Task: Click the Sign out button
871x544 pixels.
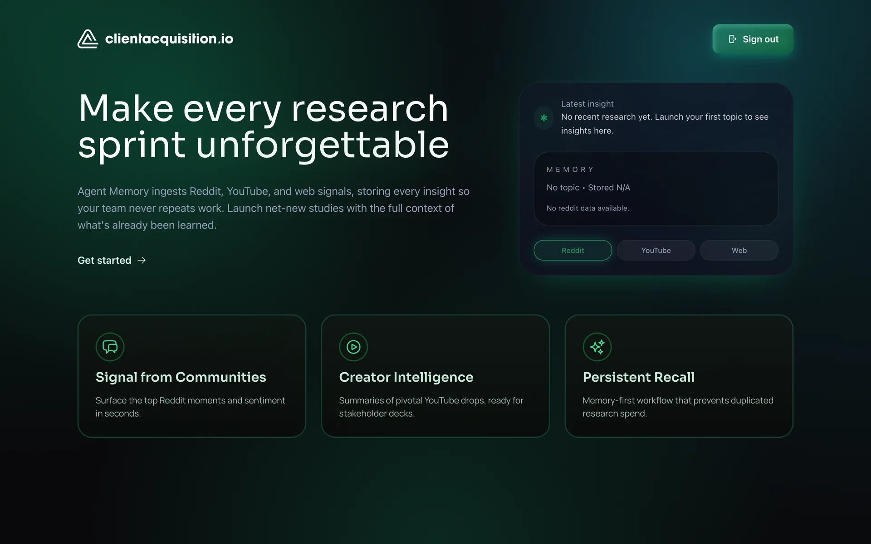Action: (x=753, y=39)
